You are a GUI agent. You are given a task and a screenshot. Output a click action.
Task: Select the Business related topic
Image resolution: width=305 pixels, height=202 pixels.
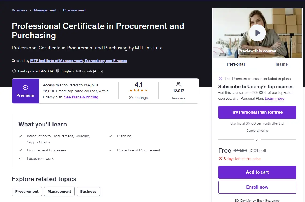click(88, 191)
